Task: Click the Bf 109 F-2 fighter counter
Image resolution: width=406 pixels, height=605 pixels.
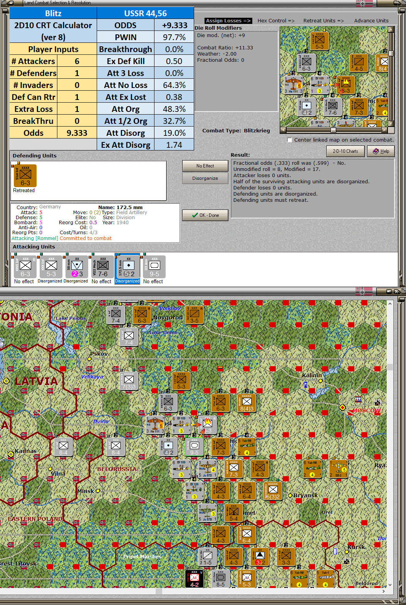Action: [x=181, y=469]
